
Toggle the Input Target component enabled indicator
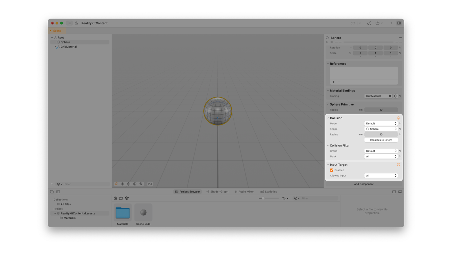399,165
